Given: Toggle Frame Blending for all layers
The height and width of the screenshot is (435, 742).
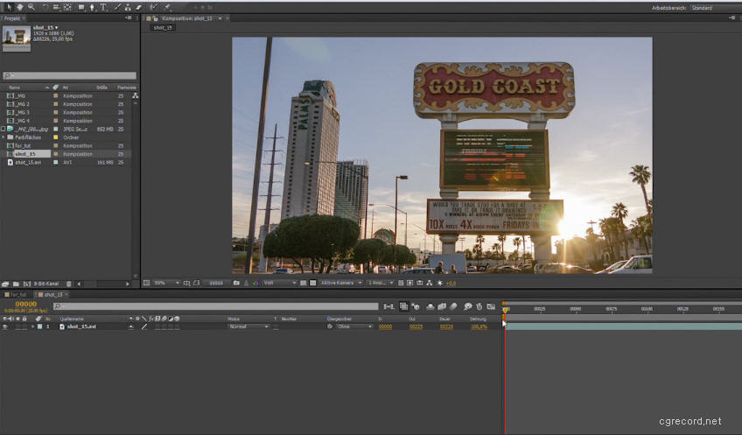Looking at the screenshot, I should point(442,306).
